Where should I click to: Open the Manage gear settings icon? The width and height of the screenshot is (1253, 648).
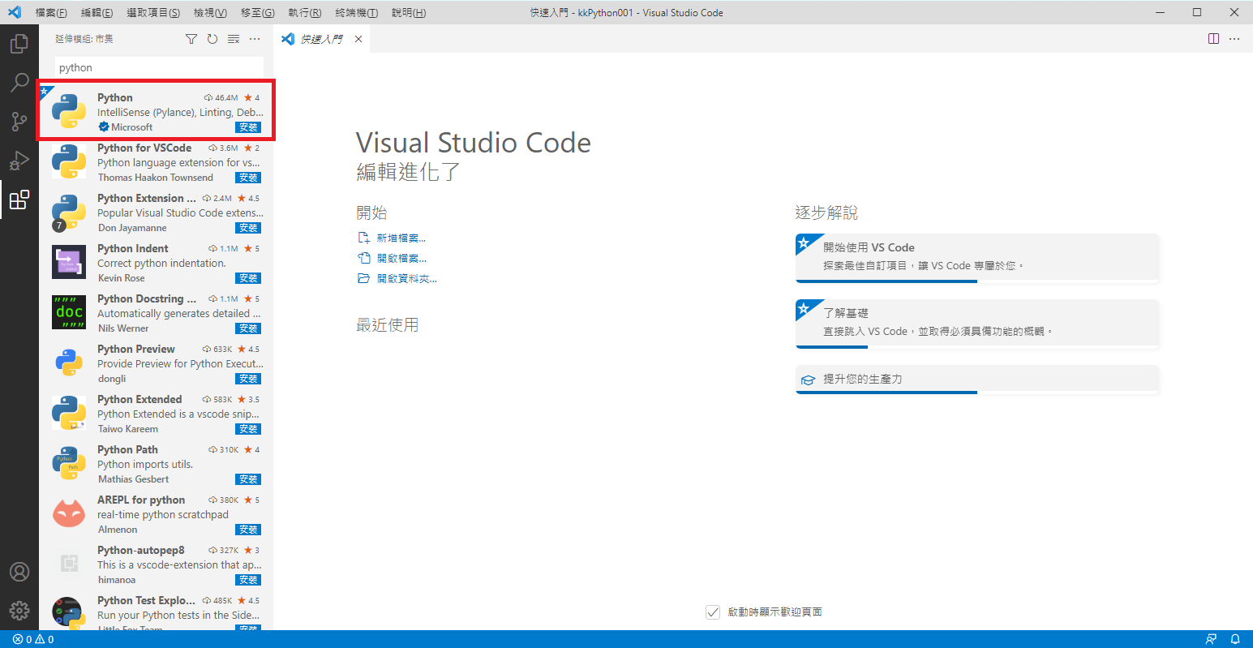[x=19, y=610]
